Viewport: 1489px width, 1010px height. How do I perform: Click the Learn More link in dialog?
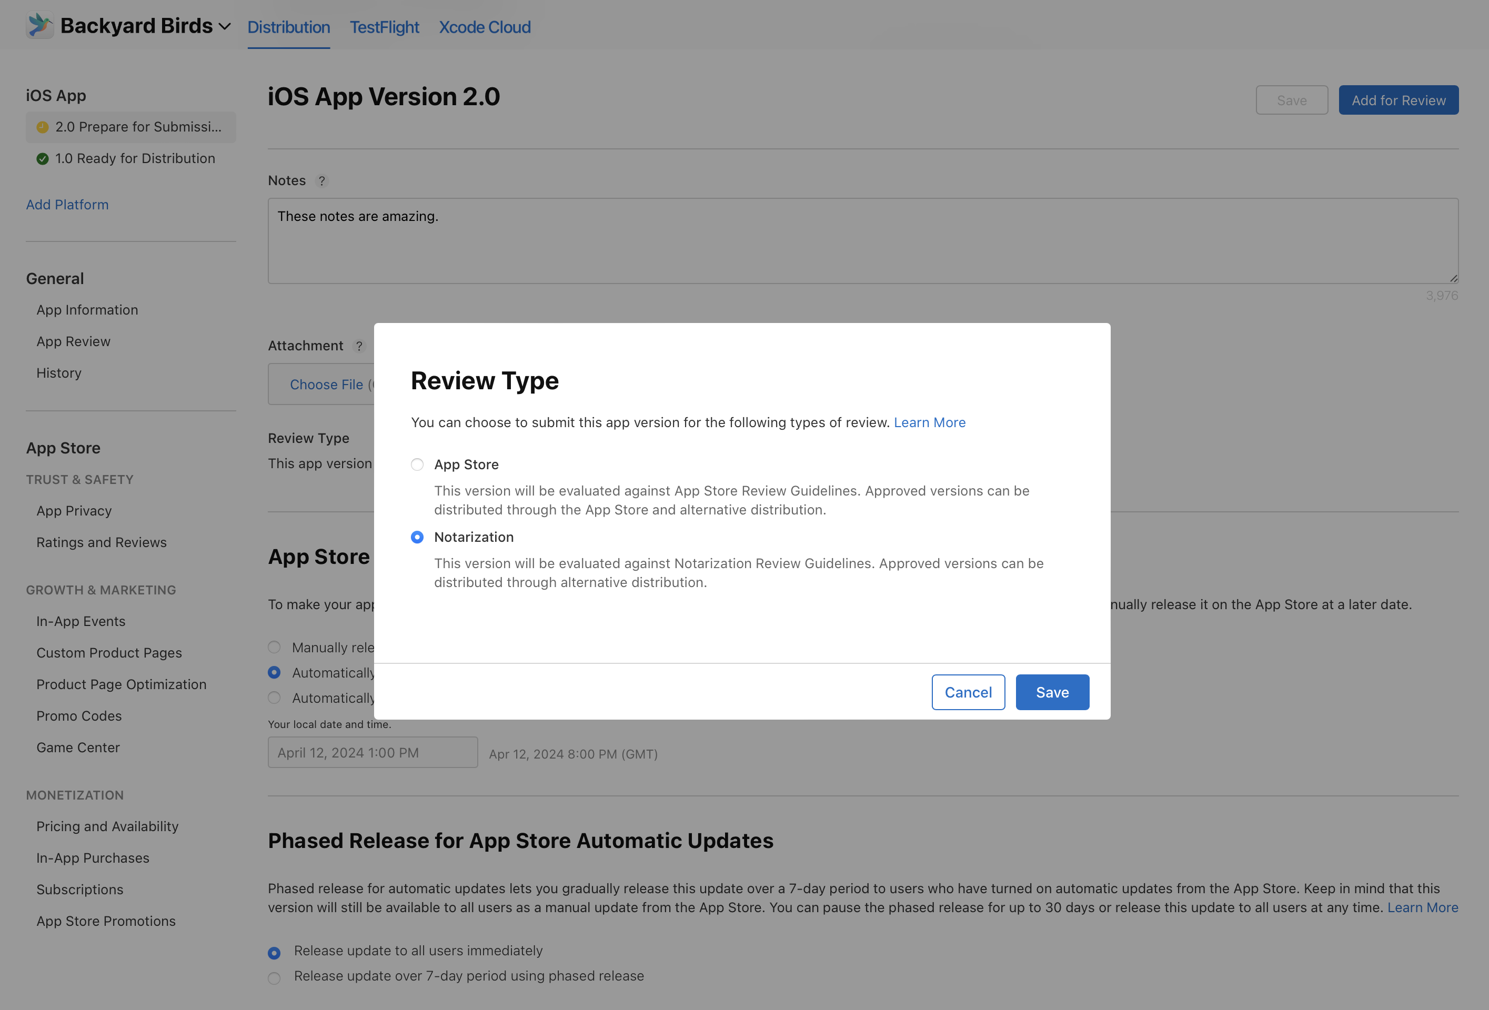[x=929, y=421]
